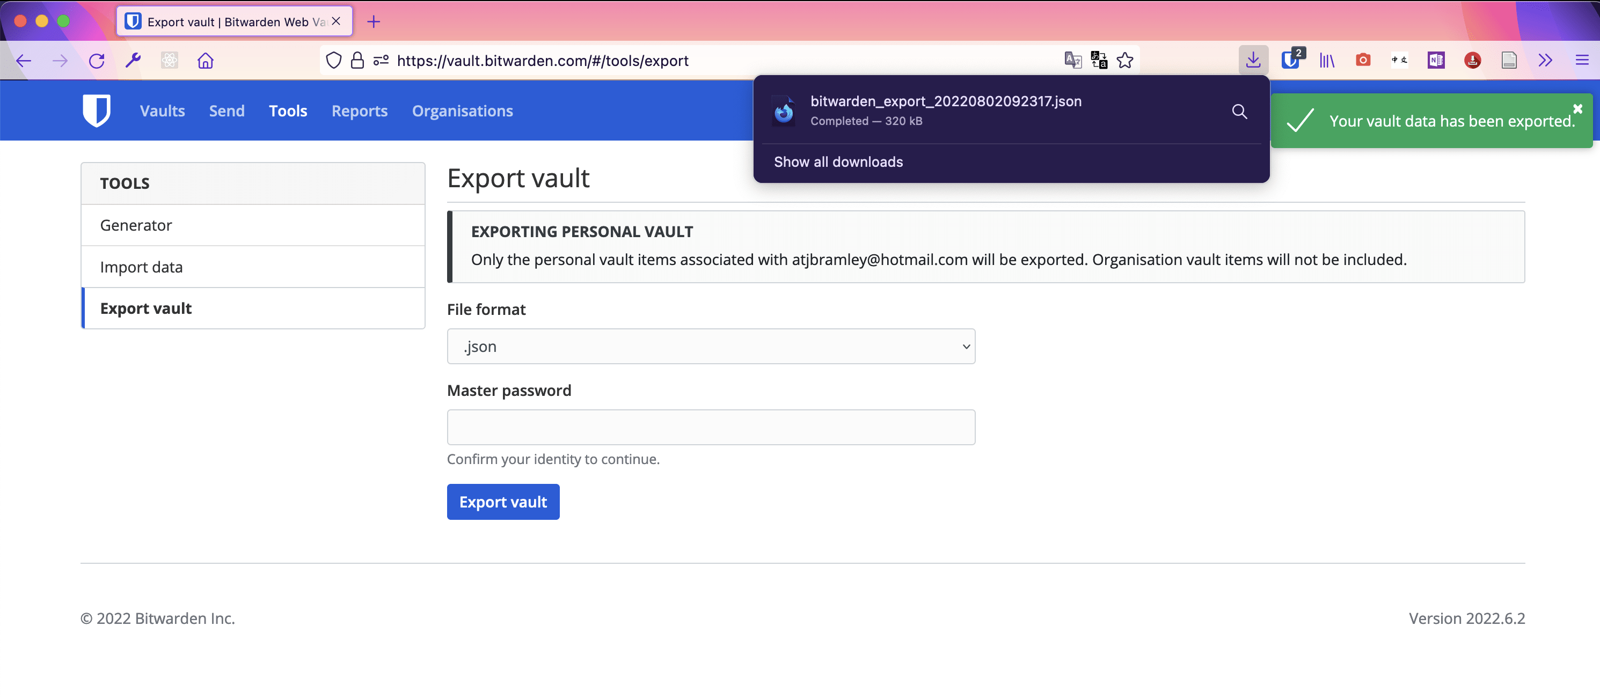Click the browser bookmark star icon
The image size is (1600, 699).
1124,60
